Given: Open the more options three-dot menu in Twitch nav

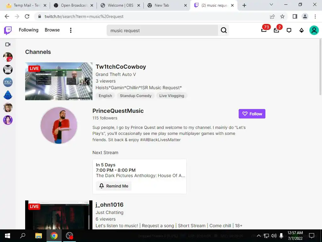Looking at the screenshot, I should pos(71,30).
